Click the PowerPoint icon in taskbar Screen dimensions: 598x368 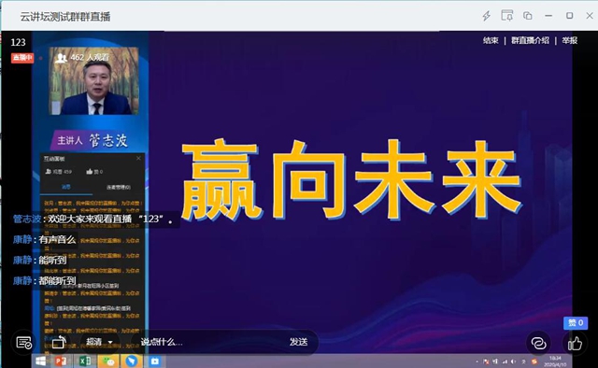pyautogui.click(x=61, y=361)
